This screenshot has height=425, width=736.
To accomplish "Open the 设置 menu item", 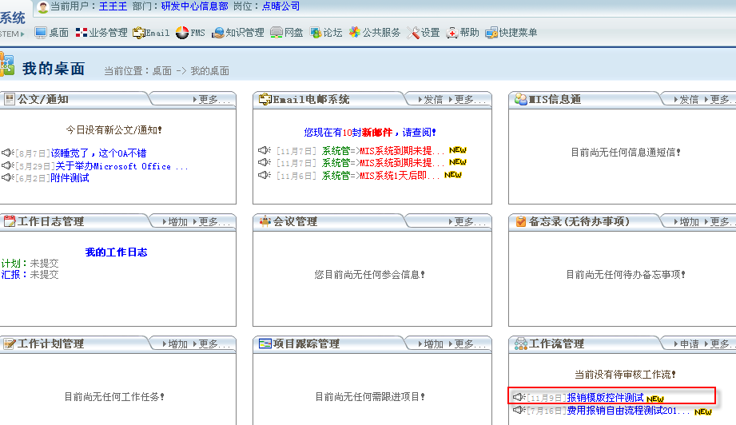I will pos(431,33).
